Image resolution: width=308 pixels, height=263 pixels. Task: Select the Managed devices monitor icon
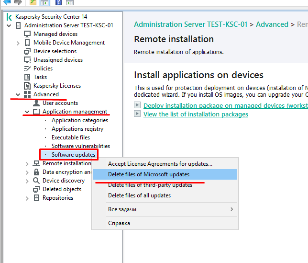(x=27, y=34)
